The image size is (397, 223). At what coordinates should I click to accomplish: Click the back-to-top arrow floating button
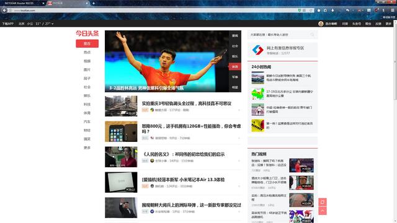click(x=323, y=211)
